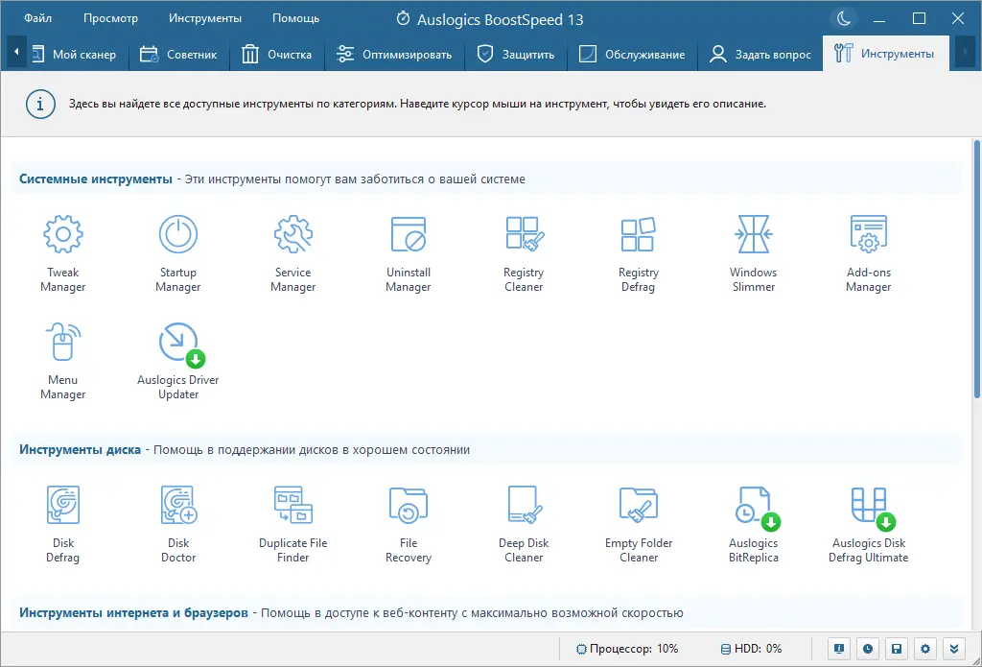
Task: Expand the double-chevron status bar panel
Action: click(953, 649)
